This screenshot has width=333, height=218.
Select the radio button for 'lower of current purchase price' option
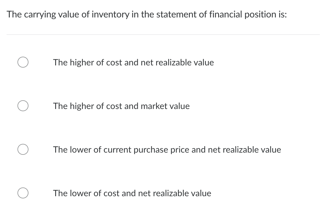tap(23, 149)
